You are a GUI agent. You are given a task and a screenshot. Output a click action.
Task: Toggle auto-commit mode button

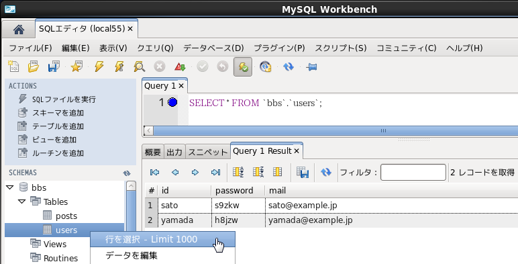(x=243, y=67)
